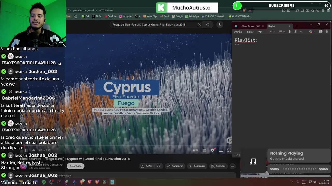Screen dimensions: 332x186
Task: Click the music note icon in media widget
Action: click(253, 162)
